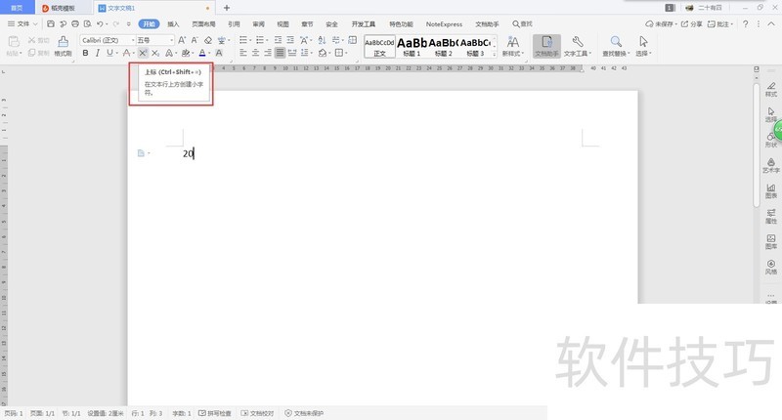782x420 pixels.
Task: Clear formatting with the eraser icon
Action: pos(208,40)
